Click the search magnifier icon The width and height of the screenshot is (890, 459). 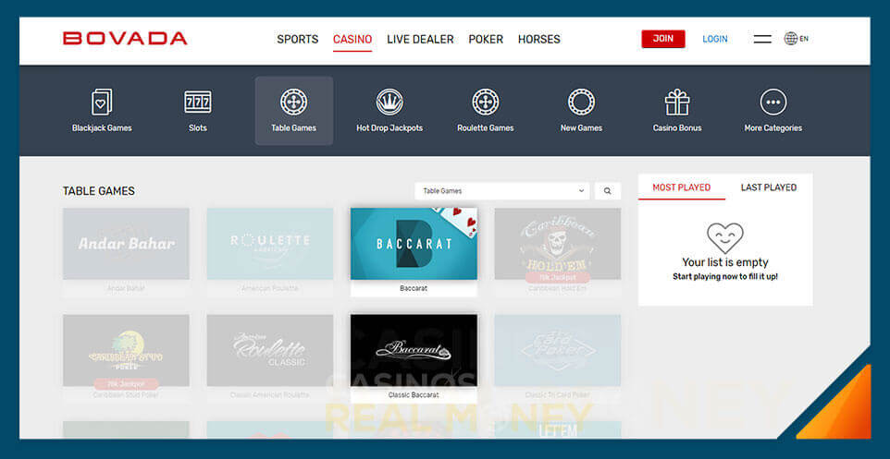(607, 191)
